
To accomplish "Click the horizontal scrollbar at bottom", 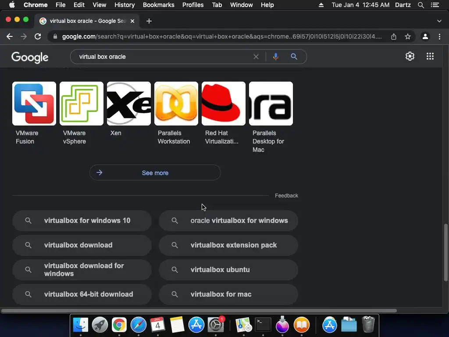I will [x=199, y=311].
